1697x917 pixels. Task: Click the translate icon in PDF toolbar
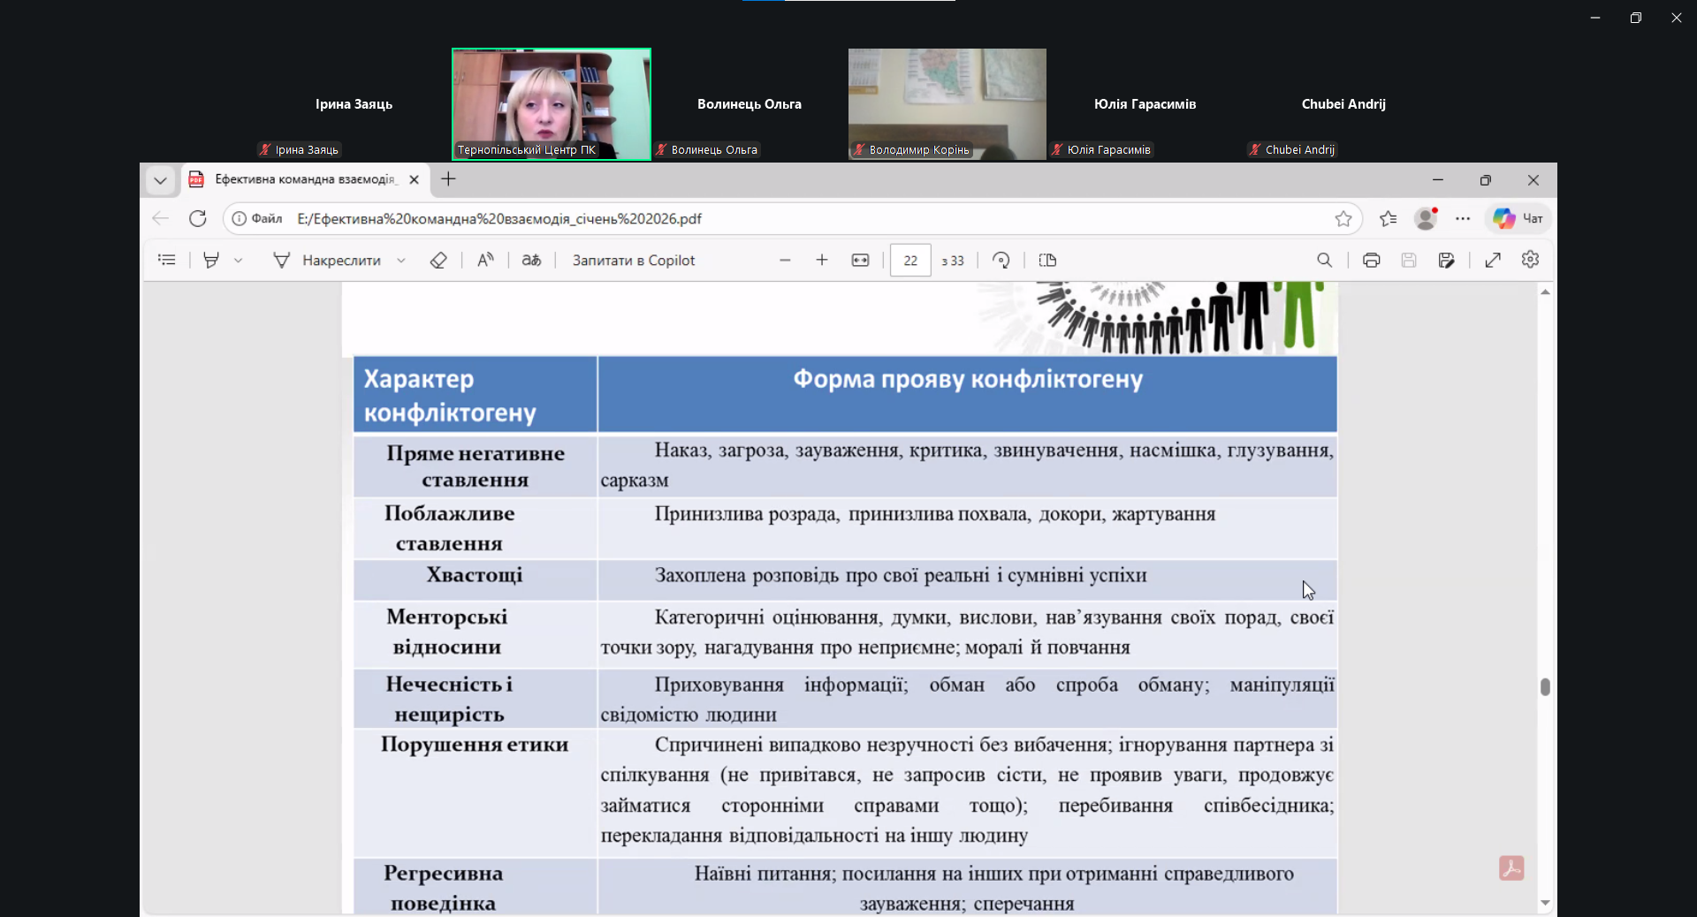[x=531, y=260]
